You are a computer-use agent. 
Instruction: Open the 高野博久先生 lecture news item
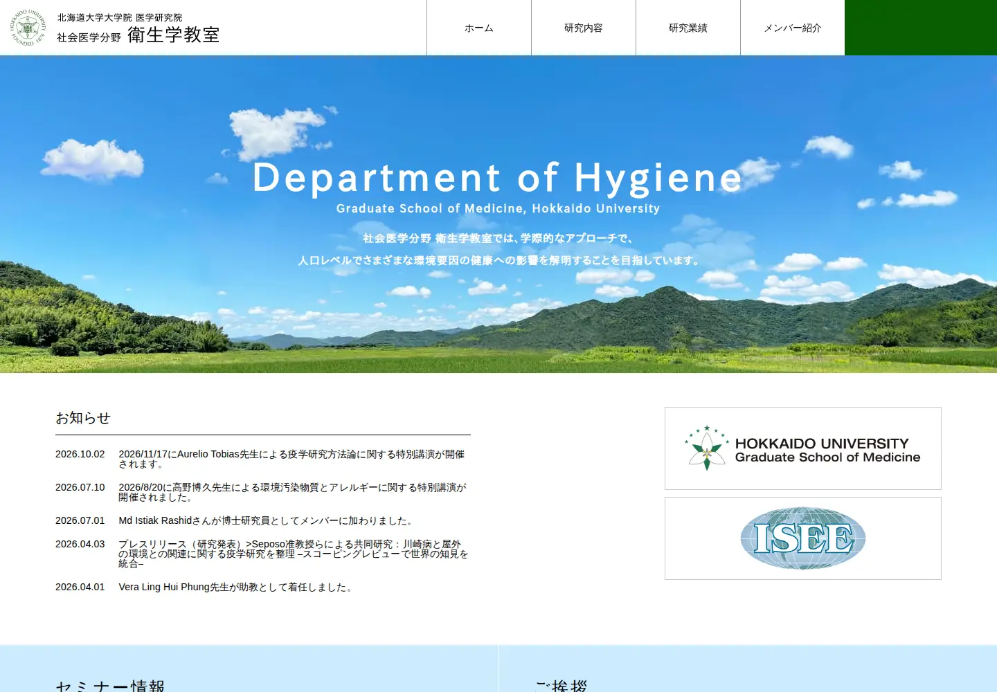(292, 492)
